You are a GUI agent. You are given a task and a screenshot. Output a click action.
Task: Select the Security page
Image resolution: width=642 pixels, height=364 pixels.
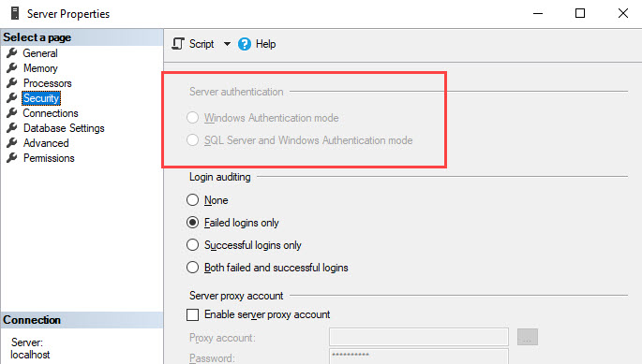pos(41,98)
